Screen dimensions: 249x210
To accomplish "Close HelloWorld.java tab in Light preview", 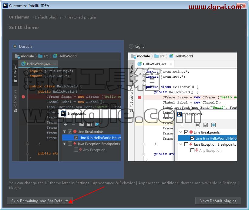I will click(x=171, y=64).
